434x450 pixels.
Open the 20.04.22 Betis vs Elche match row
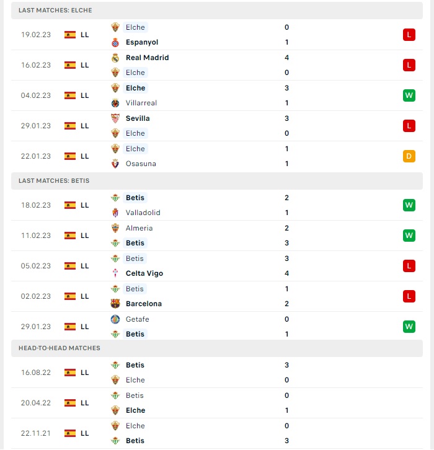pos(217,403)
